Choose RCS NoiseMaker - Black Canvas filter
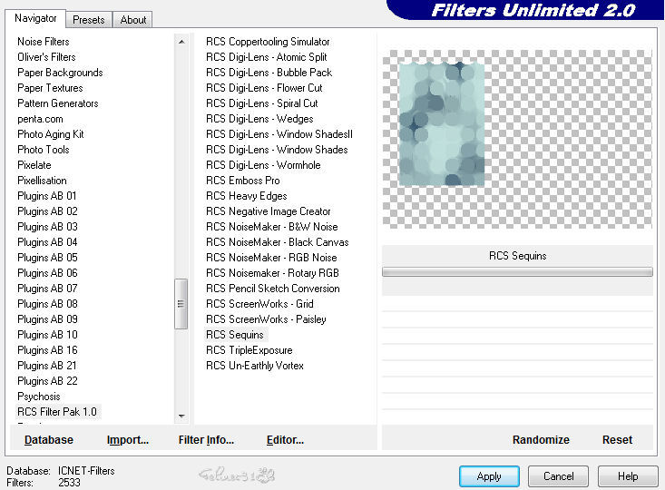665x490 pixels. tap(278, 242)
